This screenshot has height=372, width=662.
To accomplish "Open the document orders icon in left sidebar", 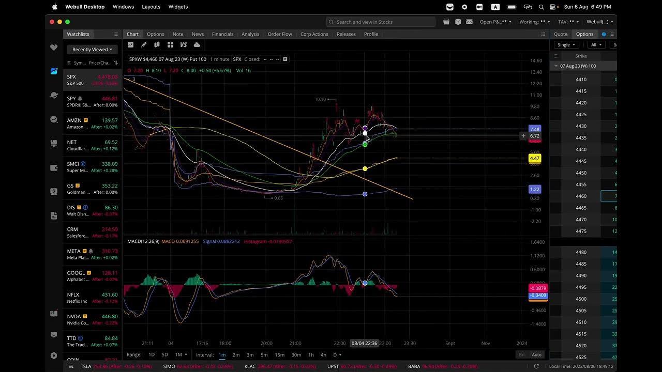I will pyautogui.click(x=54, y=215).
